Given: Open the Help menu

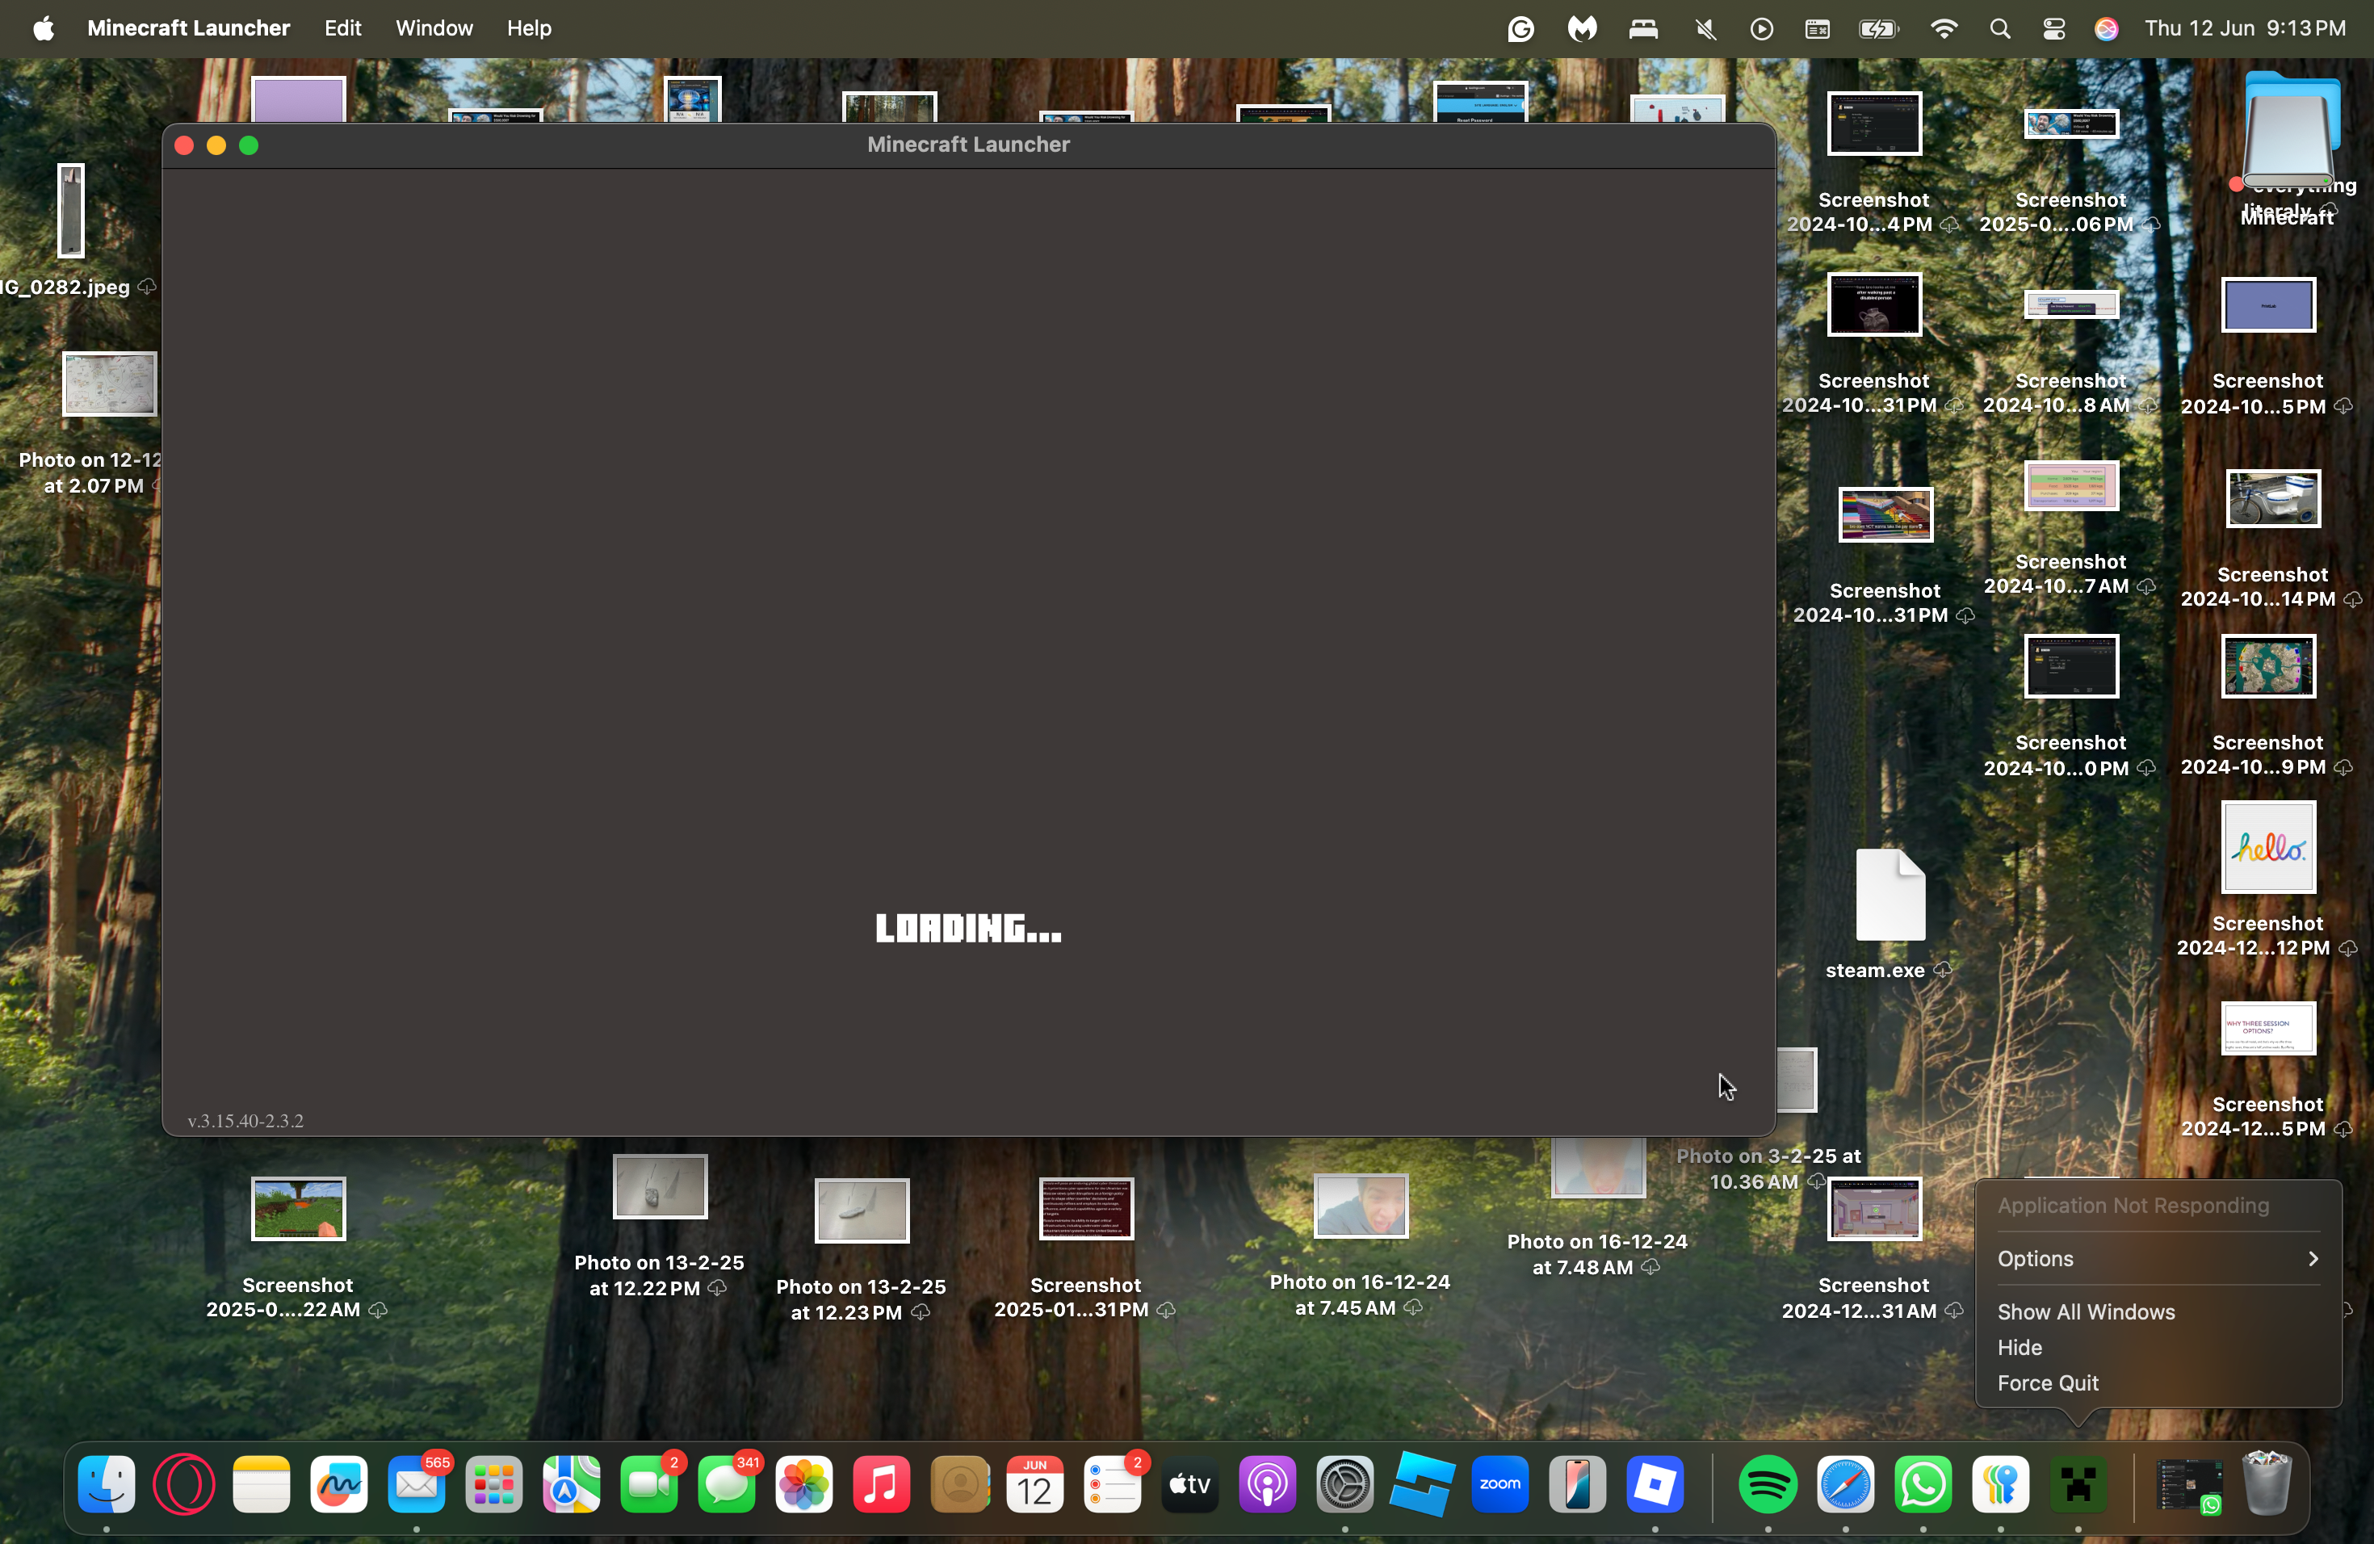Looking at the screenshot, I should (x=527, y=28).
